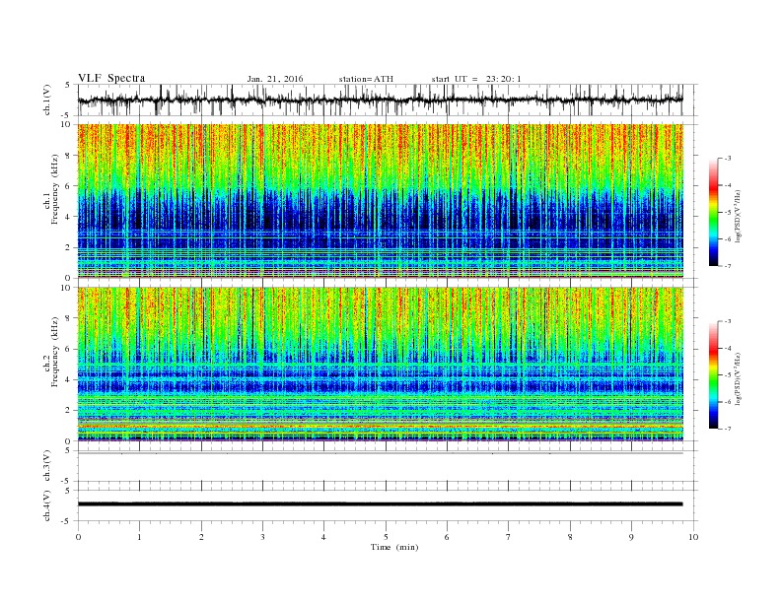Click the "5" tick on the ch.1(V) axis
Image resolution: width=781 pixels, height=603 pixels.
(68, 85)
